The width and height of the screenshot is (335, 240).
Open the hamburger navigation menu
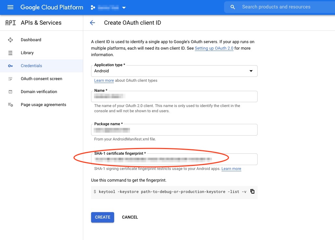tap(10, 7)
